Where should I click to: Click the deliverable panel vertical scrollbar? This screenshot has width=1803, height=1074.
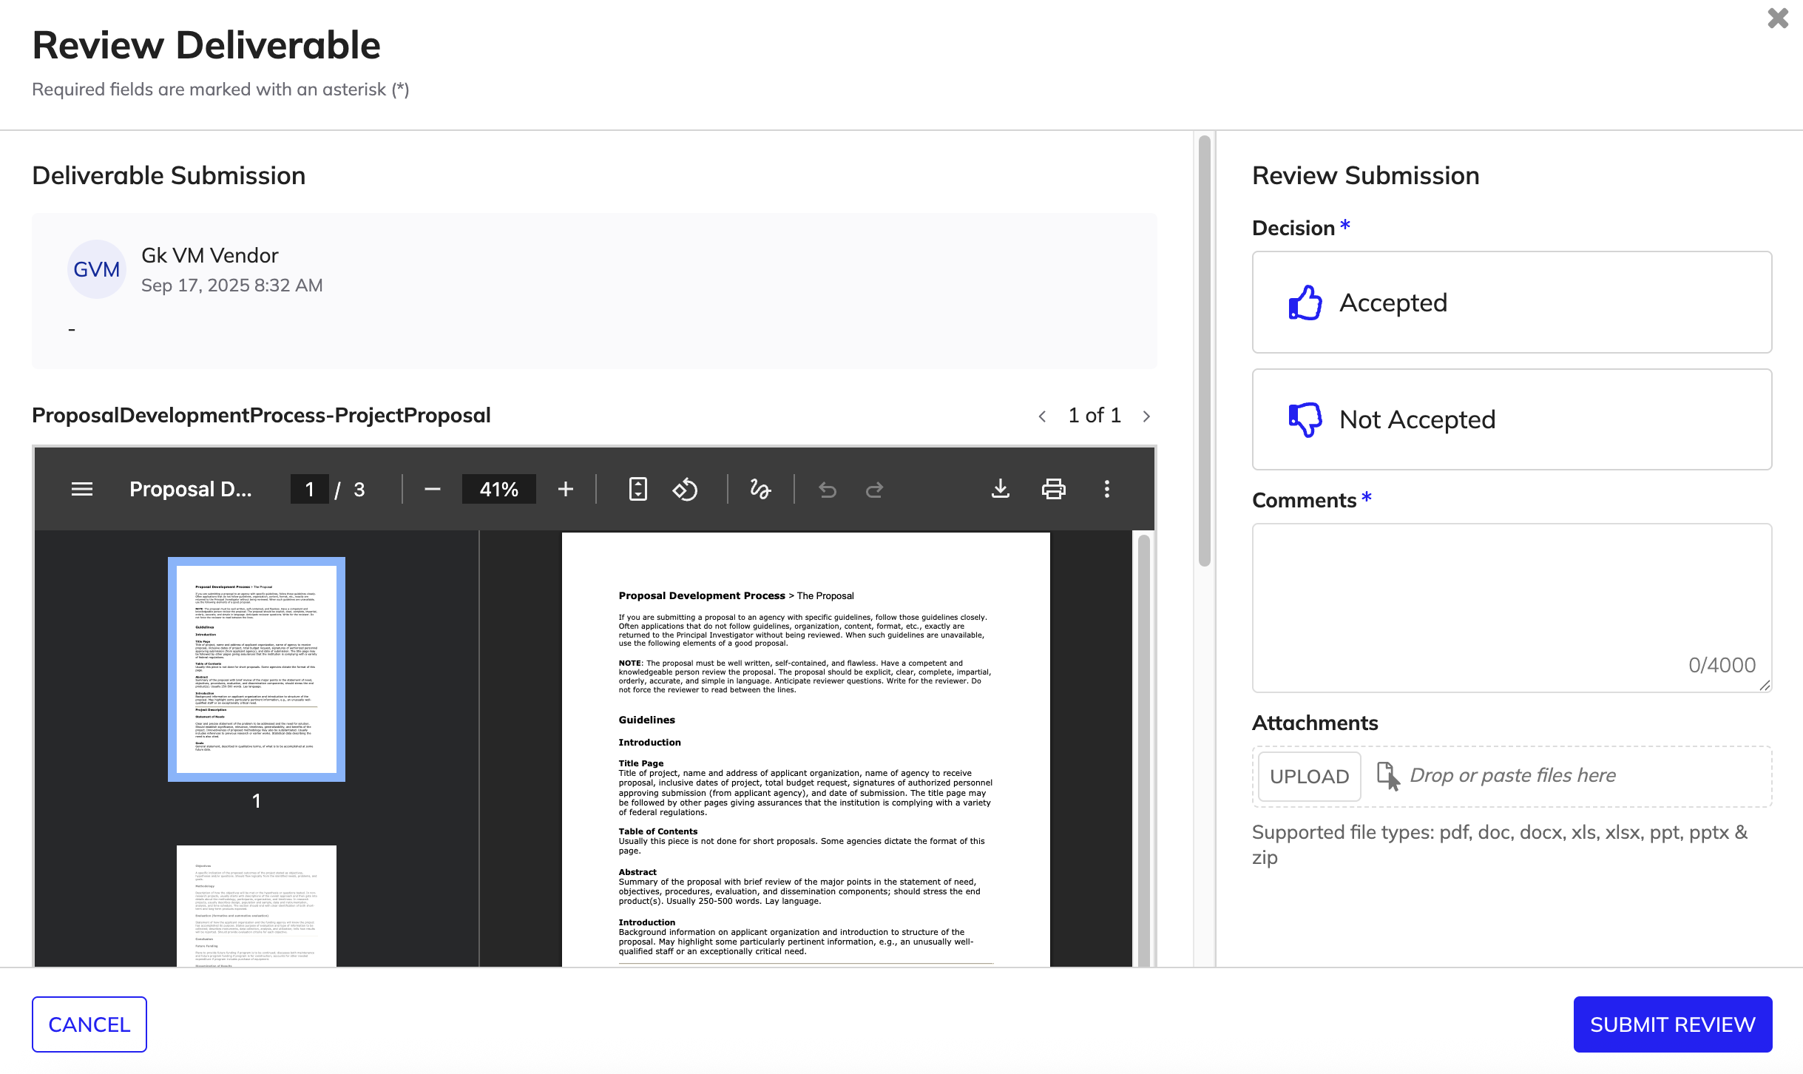[x=1205, y=351]
